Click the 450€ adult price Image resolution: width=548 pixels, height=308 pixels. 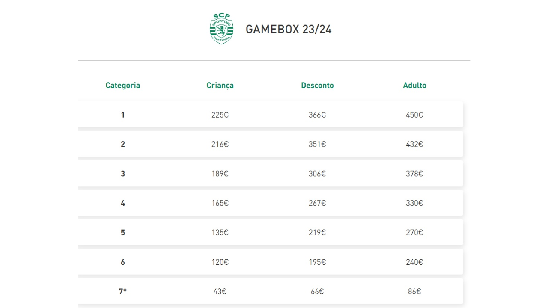point(414,115)
